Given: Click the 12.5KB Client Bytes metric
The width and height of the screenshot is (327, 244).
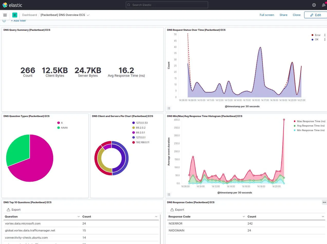Looking at the screenshot, I should 55,72.
